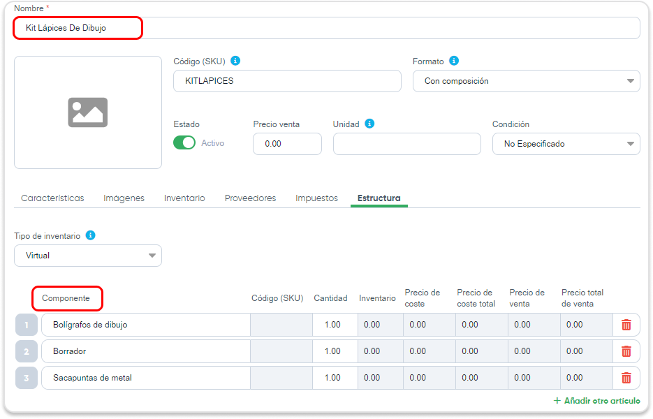This screenshot has width=653, height=419.
Task: Switch to the Imágenes tab
Action: (124, 198)
